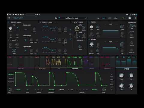
Task: Select the previous preset arrow
Action: (85, 18)
